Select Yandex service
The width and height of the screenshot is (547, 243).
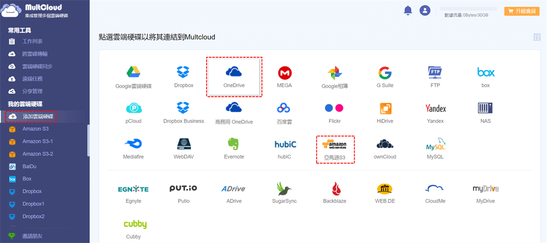[x=435, y=108]
